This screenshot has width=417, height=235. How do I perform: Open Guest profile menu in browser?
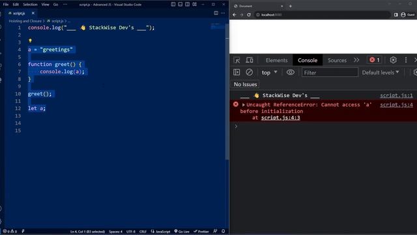(408, 14)
